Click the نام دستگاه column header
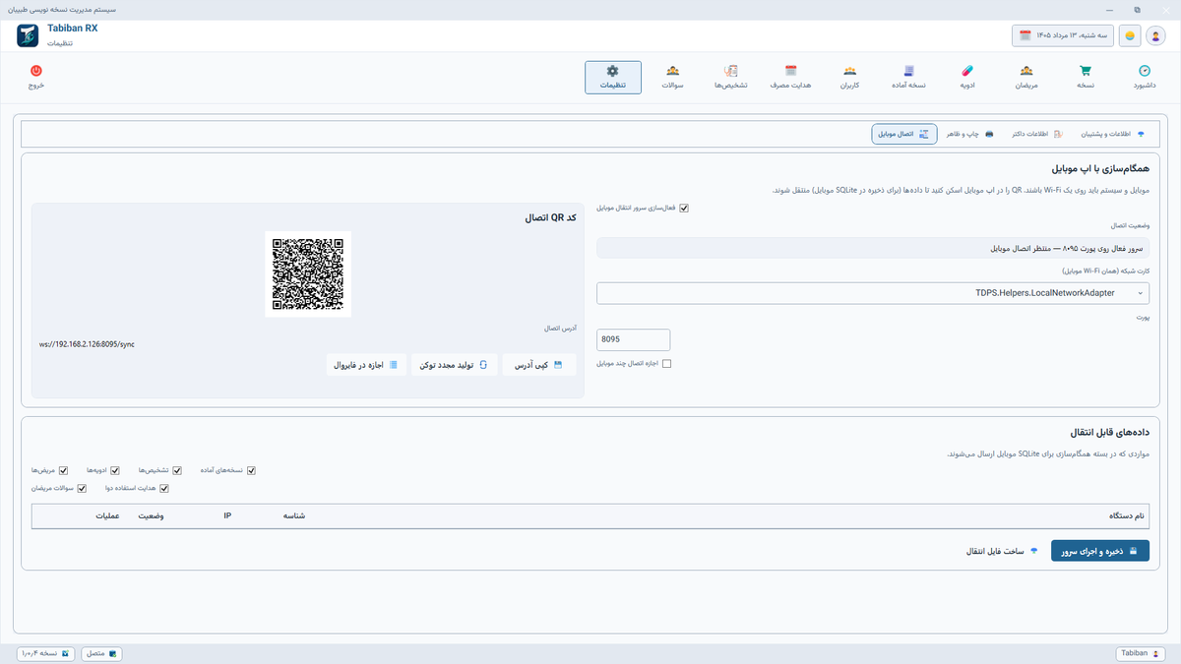This screenshot has height=664, width=1181. click(1126, 515)
